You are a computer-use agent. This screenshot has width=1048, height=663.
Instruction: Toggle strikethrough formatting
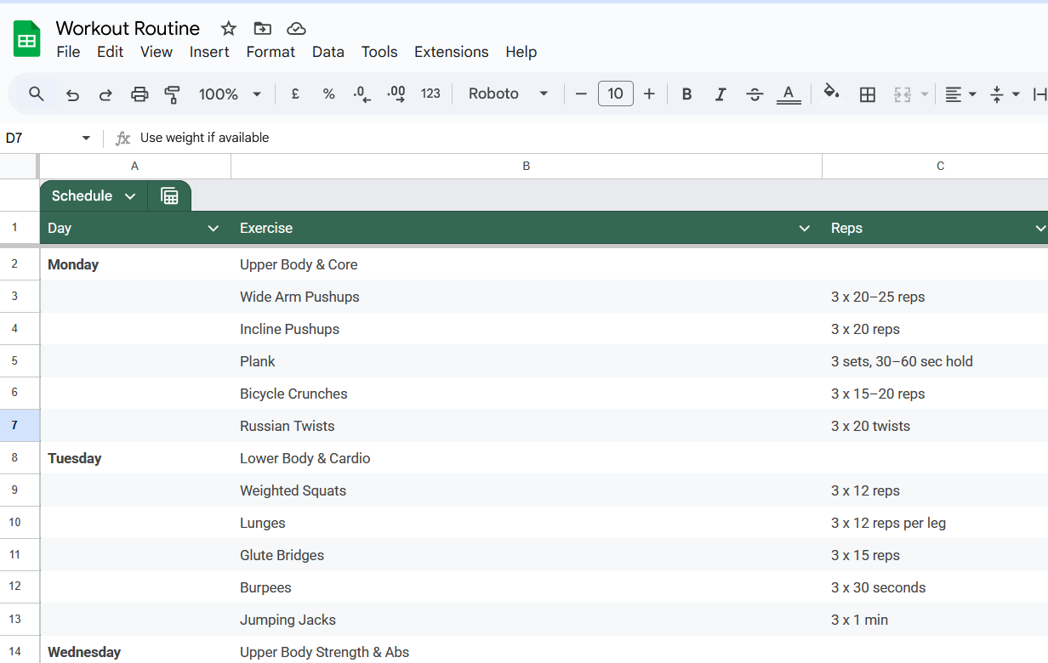[x=754, y=94]
